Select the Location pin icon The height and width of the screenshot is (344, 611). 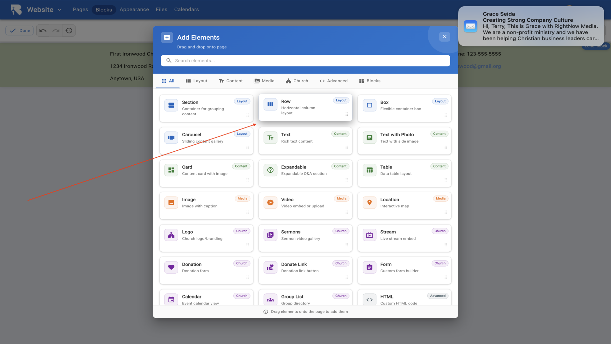click(x=369, y=203)
